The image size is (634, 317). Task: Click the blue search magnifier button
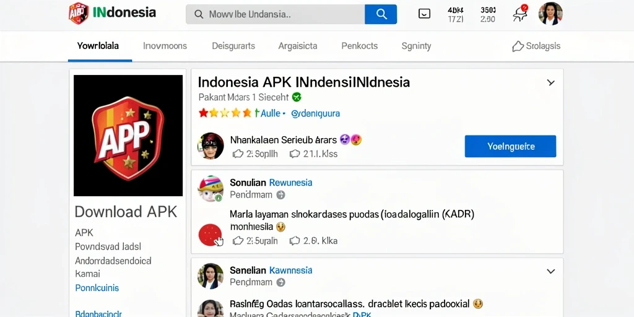point(381,14)
